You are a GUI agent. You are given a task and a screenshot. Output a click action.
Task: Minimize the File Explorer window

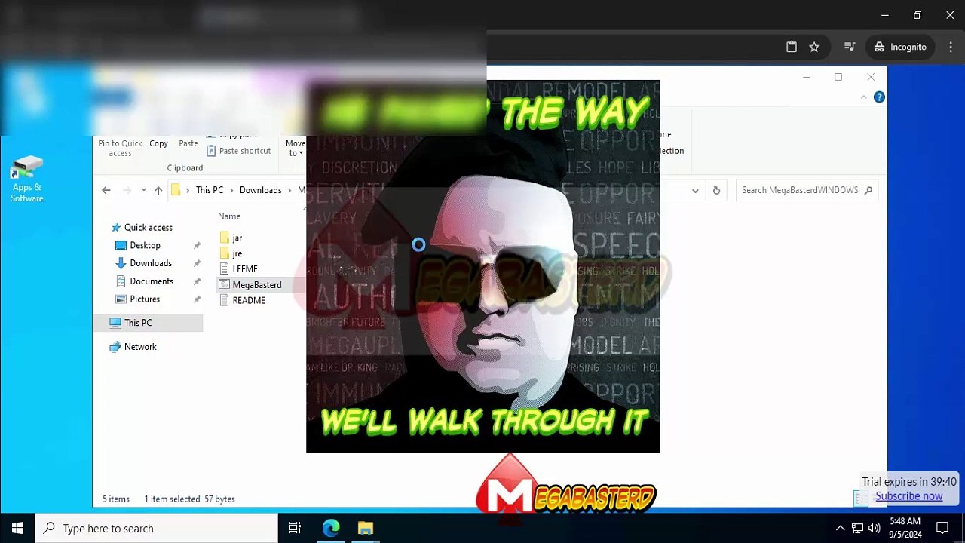(x=806, y=77)
